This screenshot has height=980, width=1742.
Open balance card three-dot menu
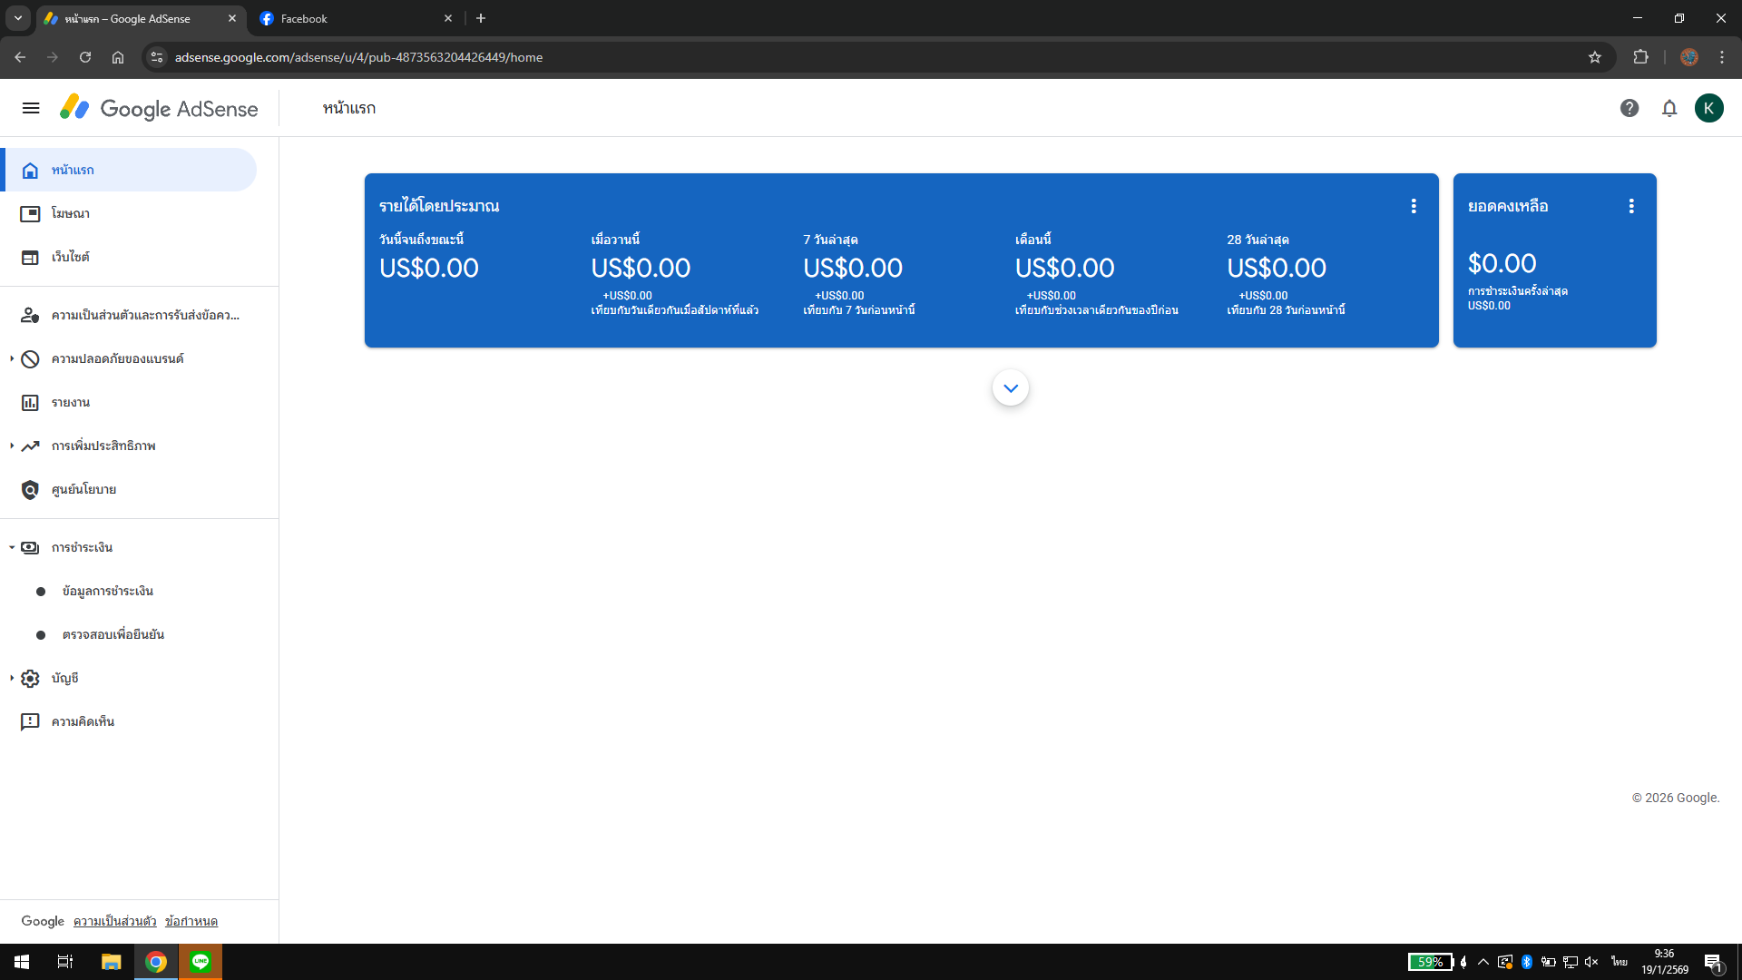[x=1631, y=206]
